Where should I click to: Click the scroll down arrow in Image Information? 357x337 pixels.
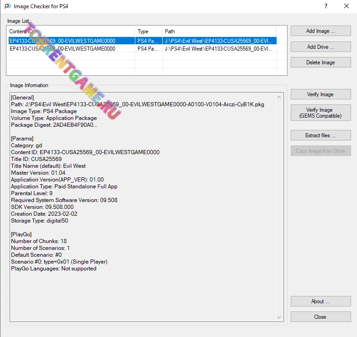pyautogui.click(x=280, y=317)
